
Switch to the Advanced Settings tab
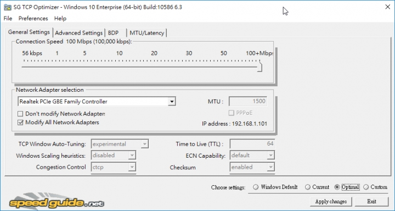(78, 33)
